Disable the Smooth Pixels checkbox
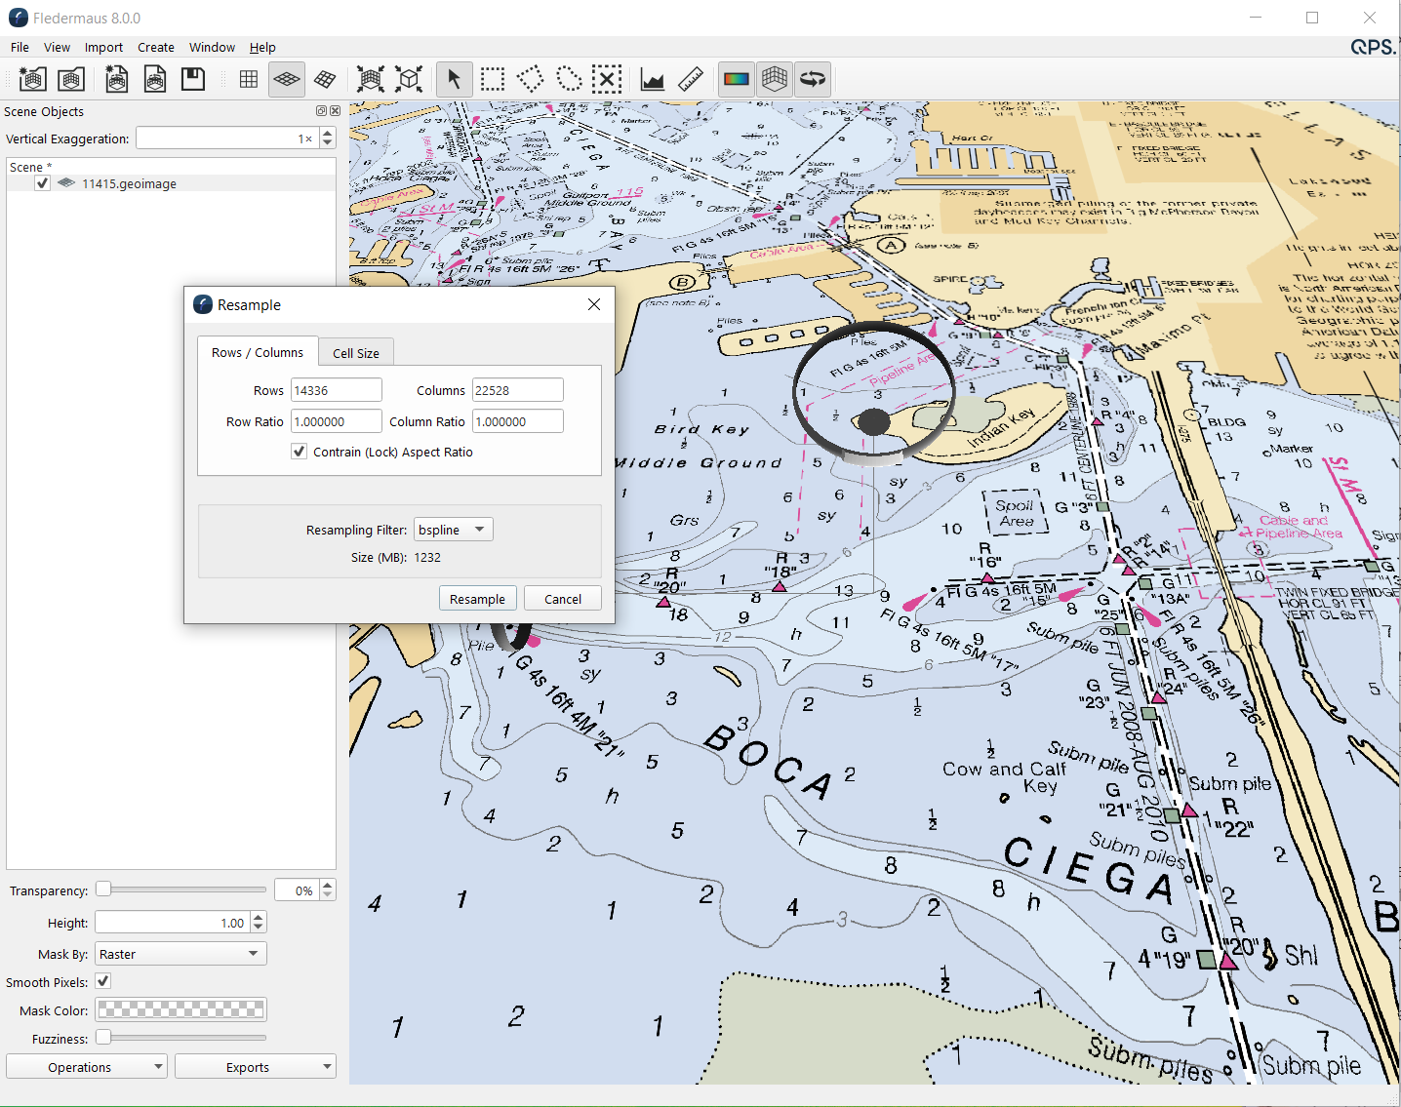This screenshot has width=1401, height=1107. pyautogui.click(x=103, y=981)
